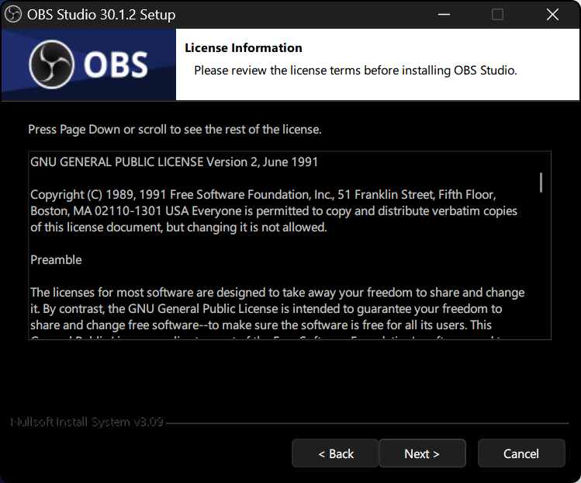Click the 'Boston, MA 02110-1301 USA' line
Screen dimensions: 581x483
pyautogui.click(x=274, y=211)
